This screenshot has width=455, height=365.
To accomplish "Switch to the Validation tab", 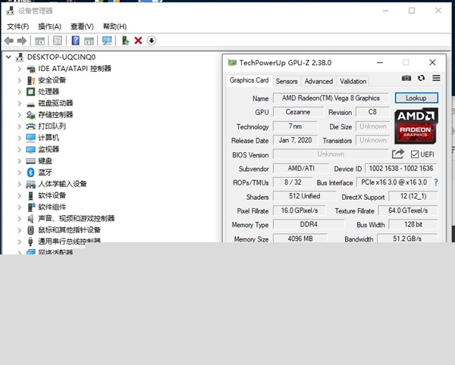I will point(353,81).
